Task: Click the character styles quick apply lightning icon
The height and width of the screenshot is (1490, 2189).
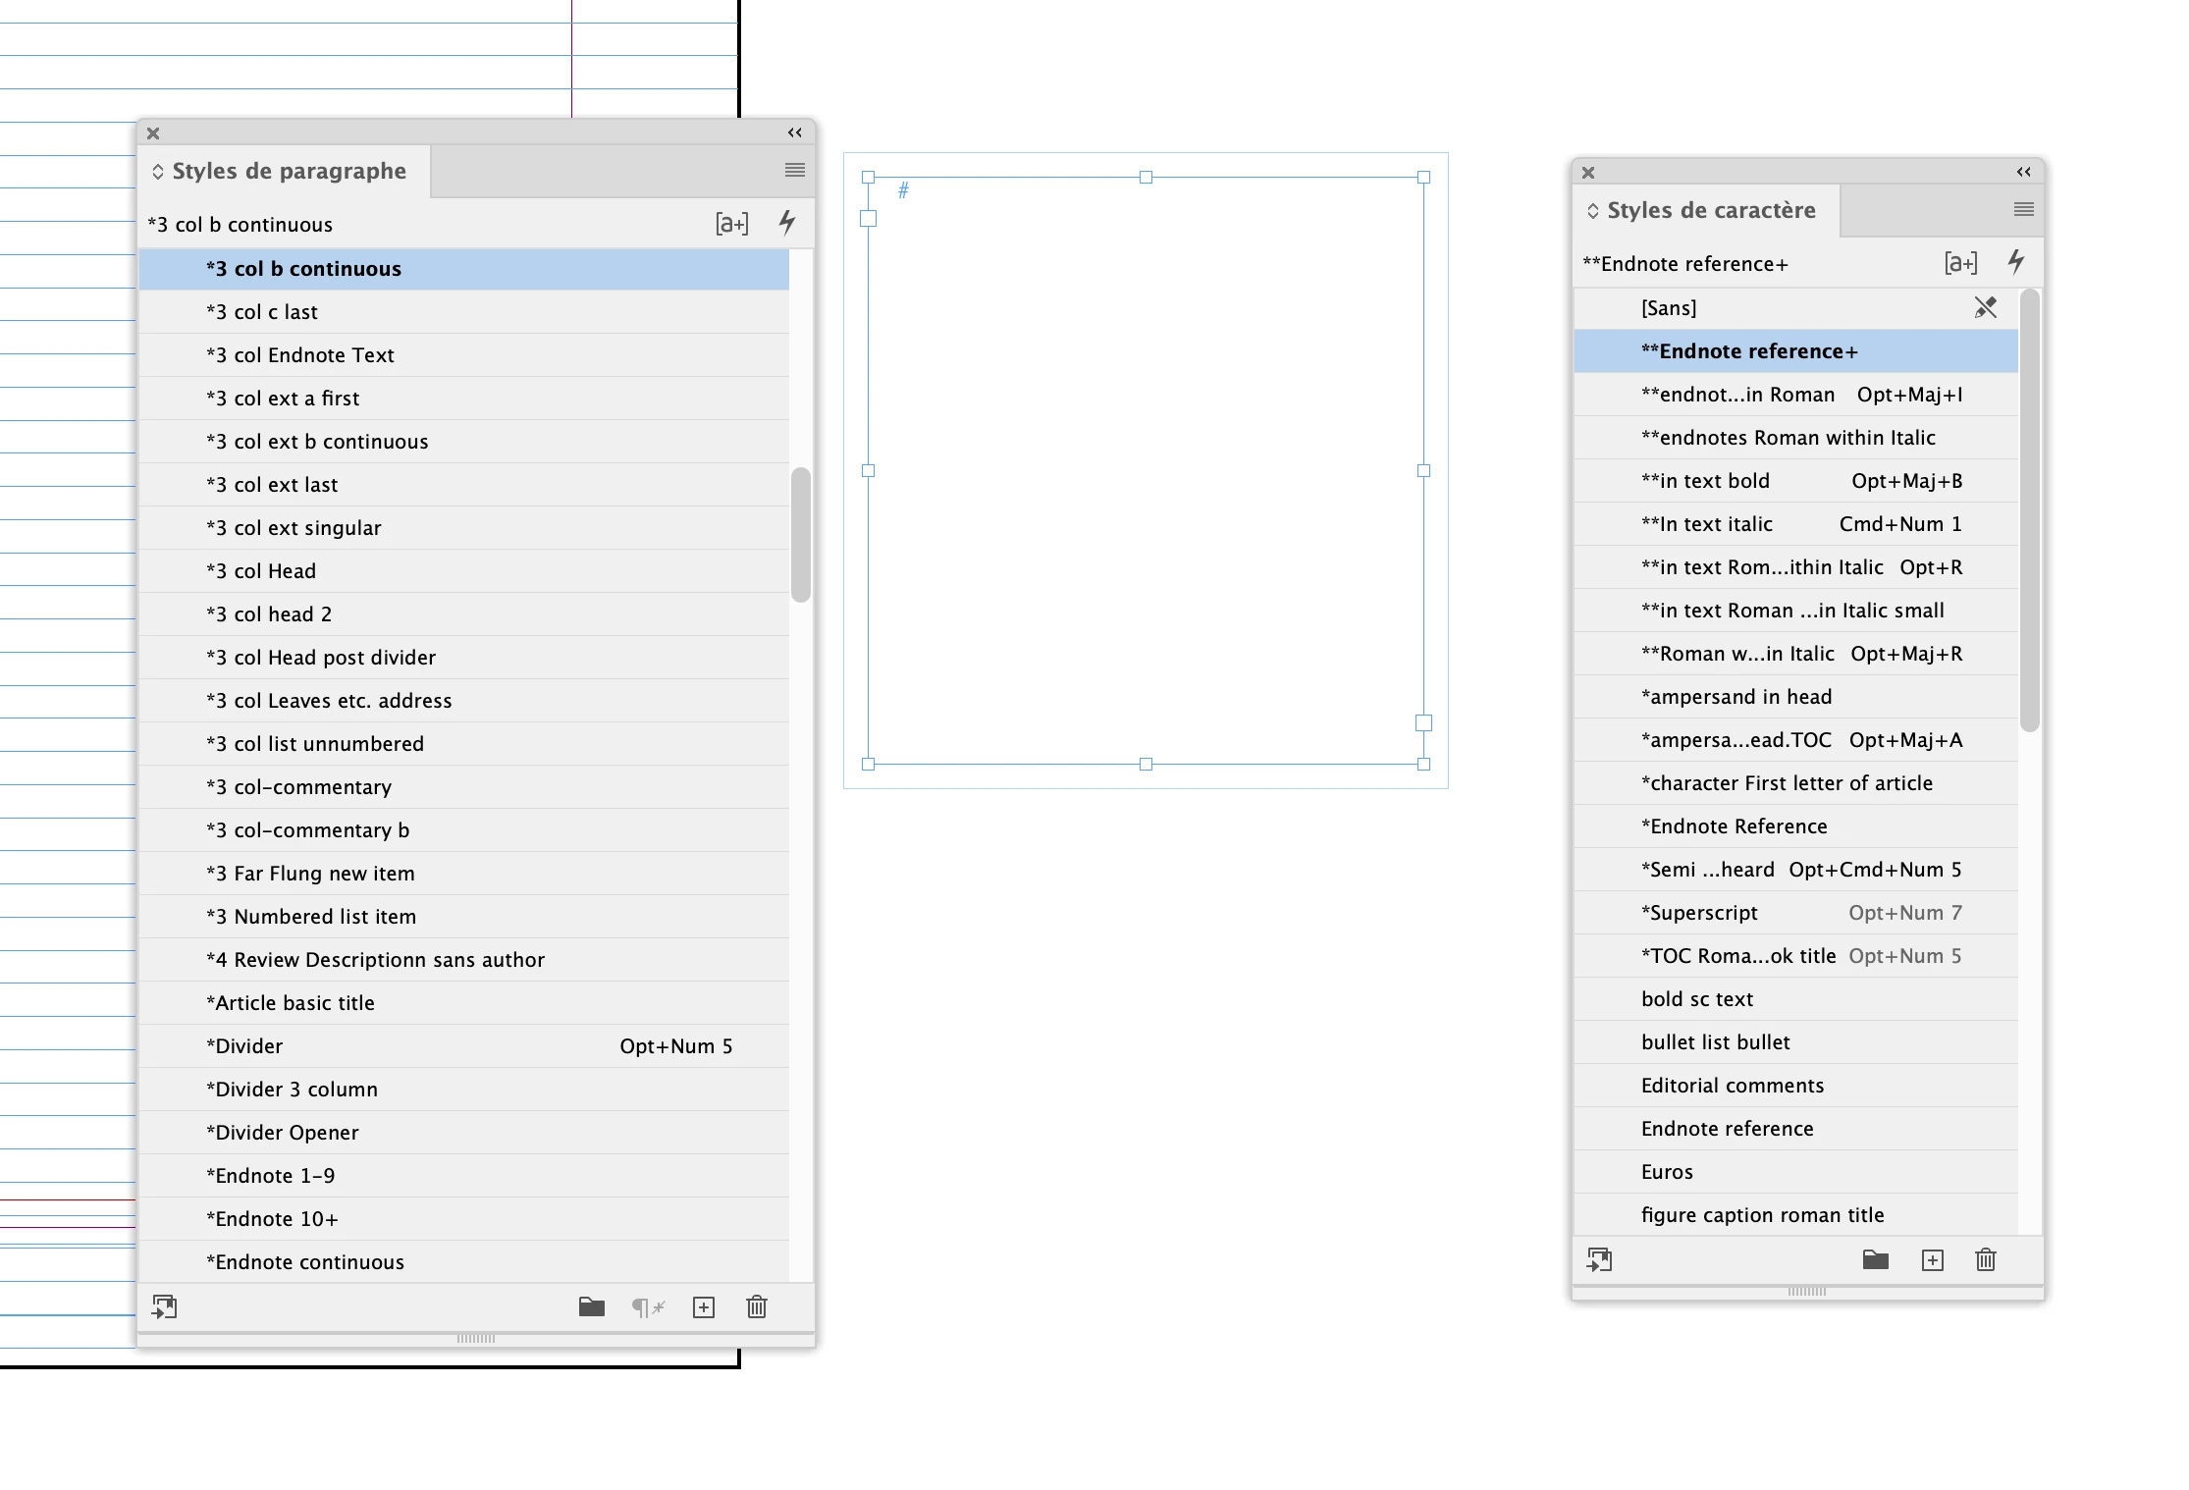Action: [x=2016, y=262]
